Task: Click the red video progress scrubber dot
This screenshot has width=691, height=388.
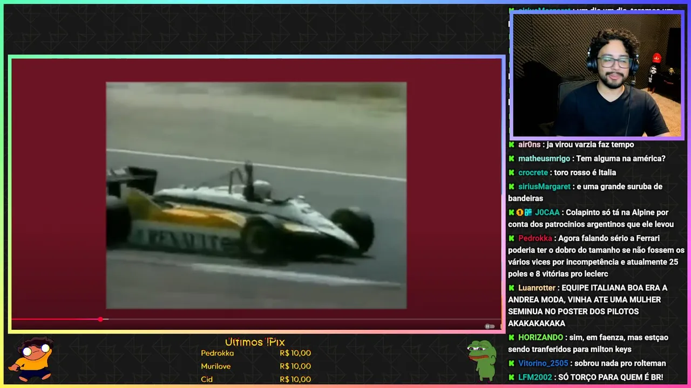Action: tap(100, 320)
